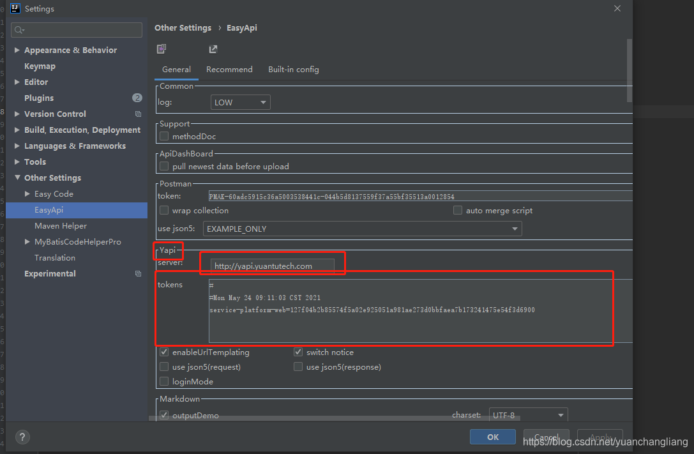Click the Plugins update count badge

[137, 98]
